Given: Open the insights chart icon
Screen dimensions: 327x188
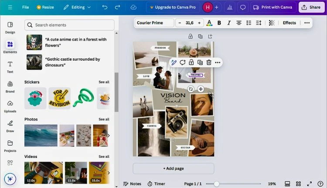Looking at the screenshot, I should point(230,7).
